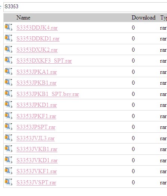Screen dimensions: 167x196
Task: Open the S3353JVJL3.rar link
Action: [36, 138]
